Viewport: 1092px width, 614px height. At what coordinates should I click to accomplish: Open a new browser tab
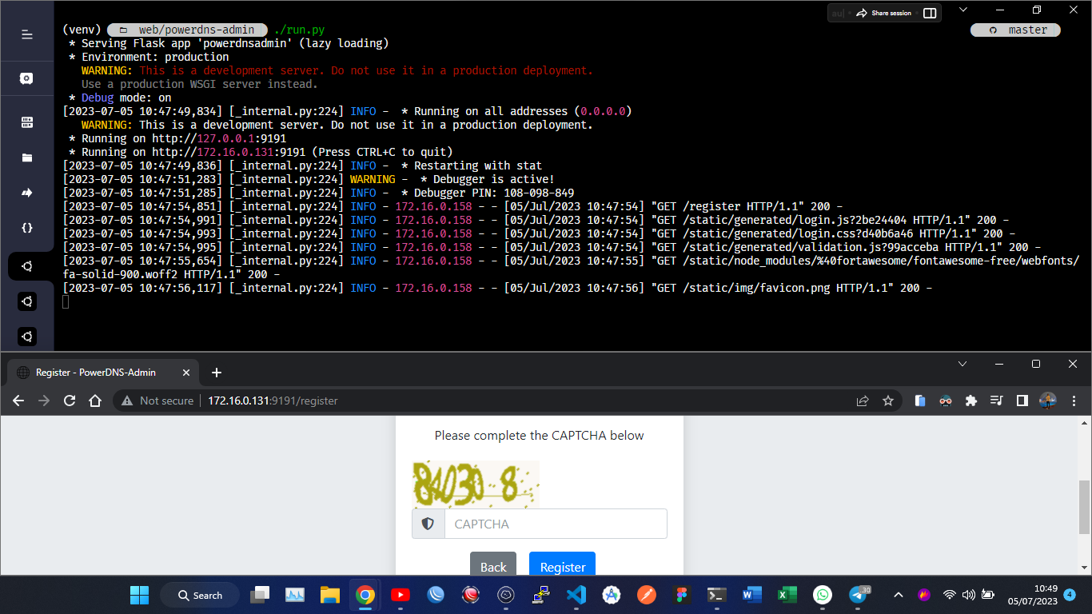[216, 373]
